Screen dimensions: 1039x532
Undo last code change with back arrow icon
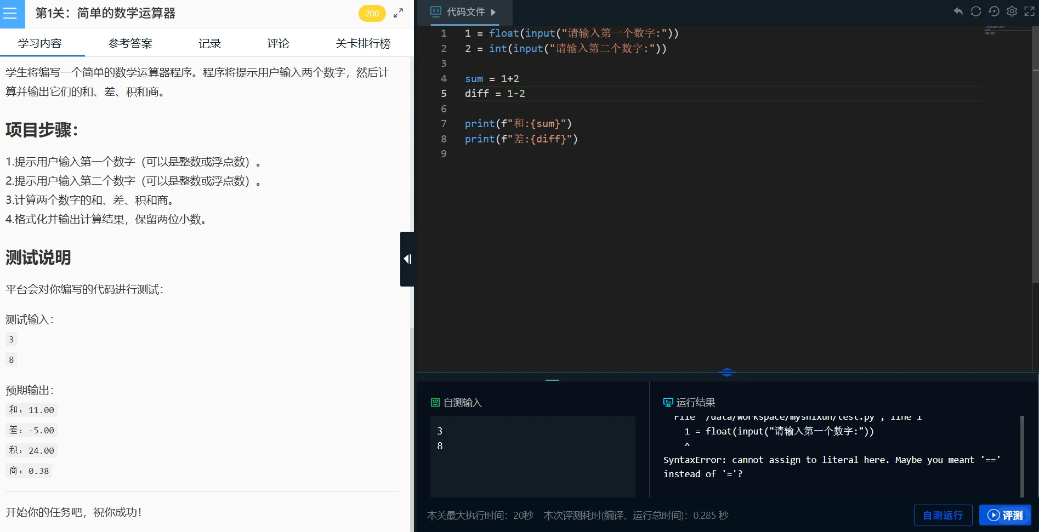(957, 11)
